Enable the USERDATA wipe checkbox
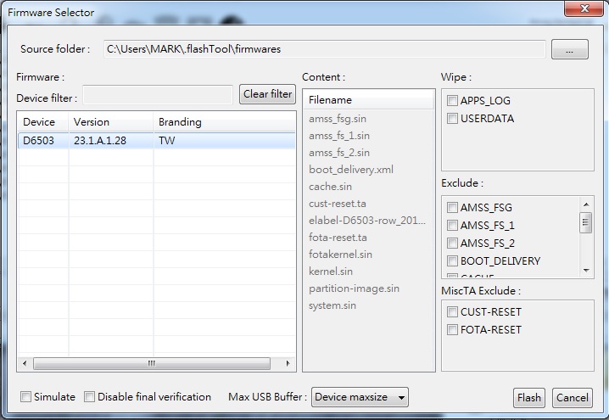 pyautogui.click(x=452, y=119)
